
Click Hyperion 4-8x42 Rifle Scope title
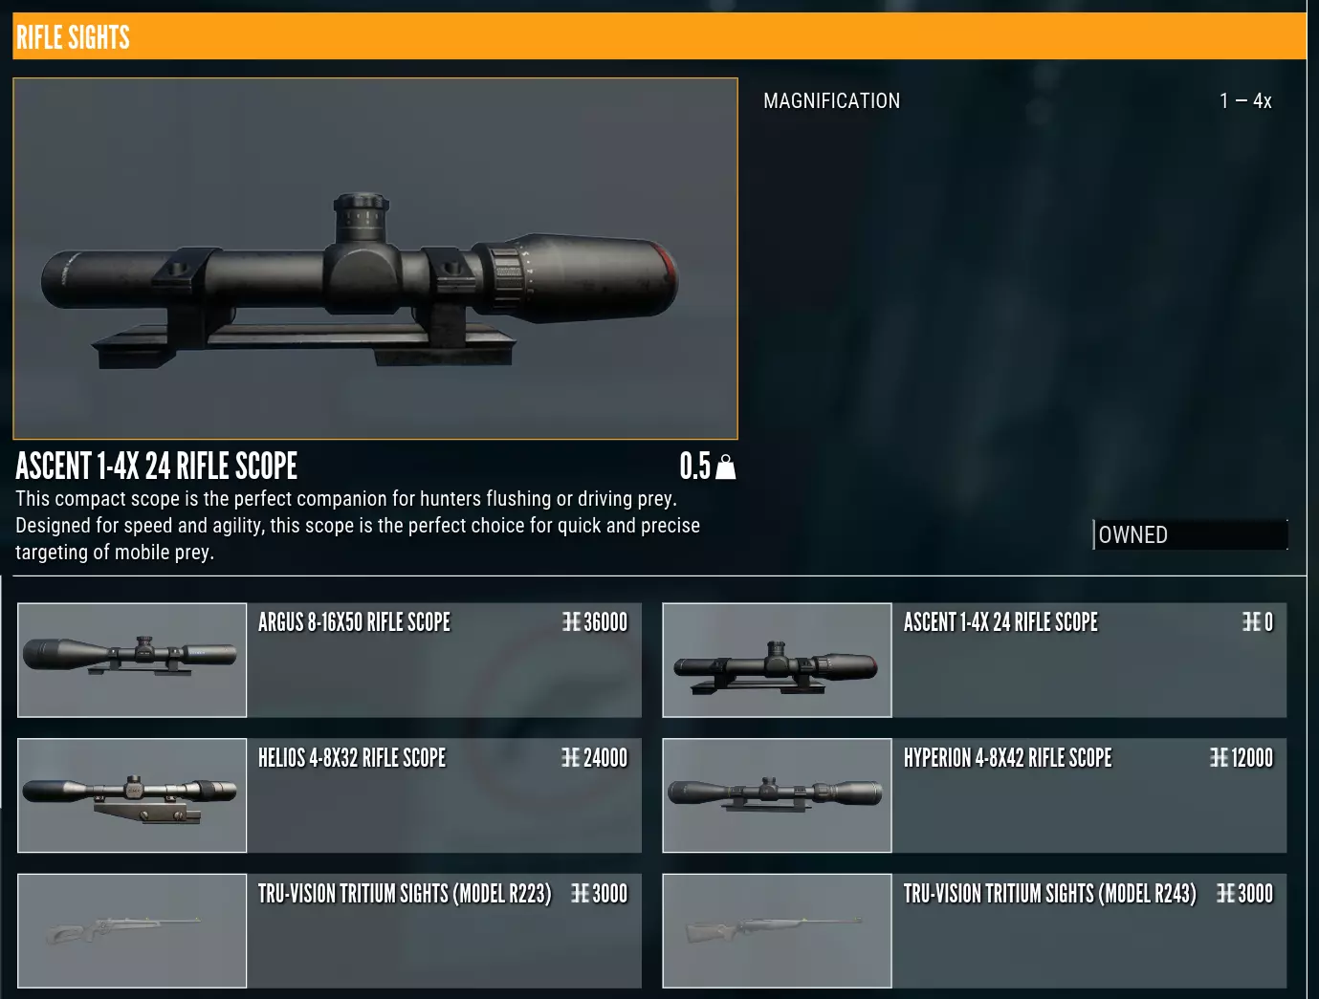(x=1008, y=758)
